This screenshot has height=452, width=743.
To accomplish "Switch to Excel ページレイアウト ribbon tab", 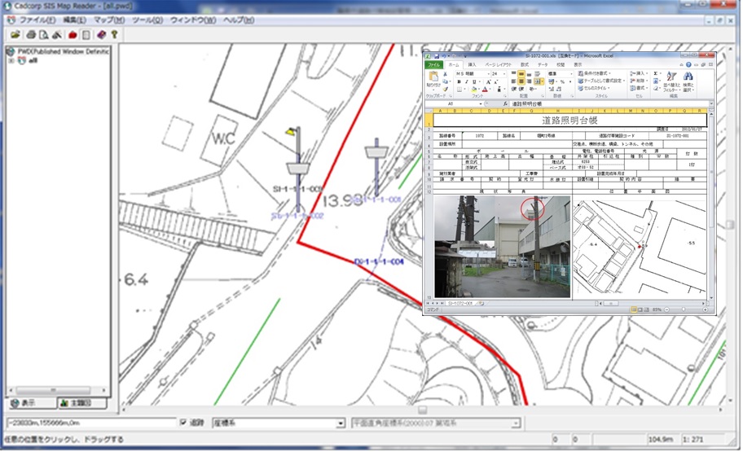I will (x=498, y=64).
